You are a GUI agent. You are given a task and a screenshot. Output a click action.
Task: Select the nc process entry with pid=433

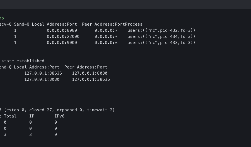pyautogui.click(x=161, y=43)
